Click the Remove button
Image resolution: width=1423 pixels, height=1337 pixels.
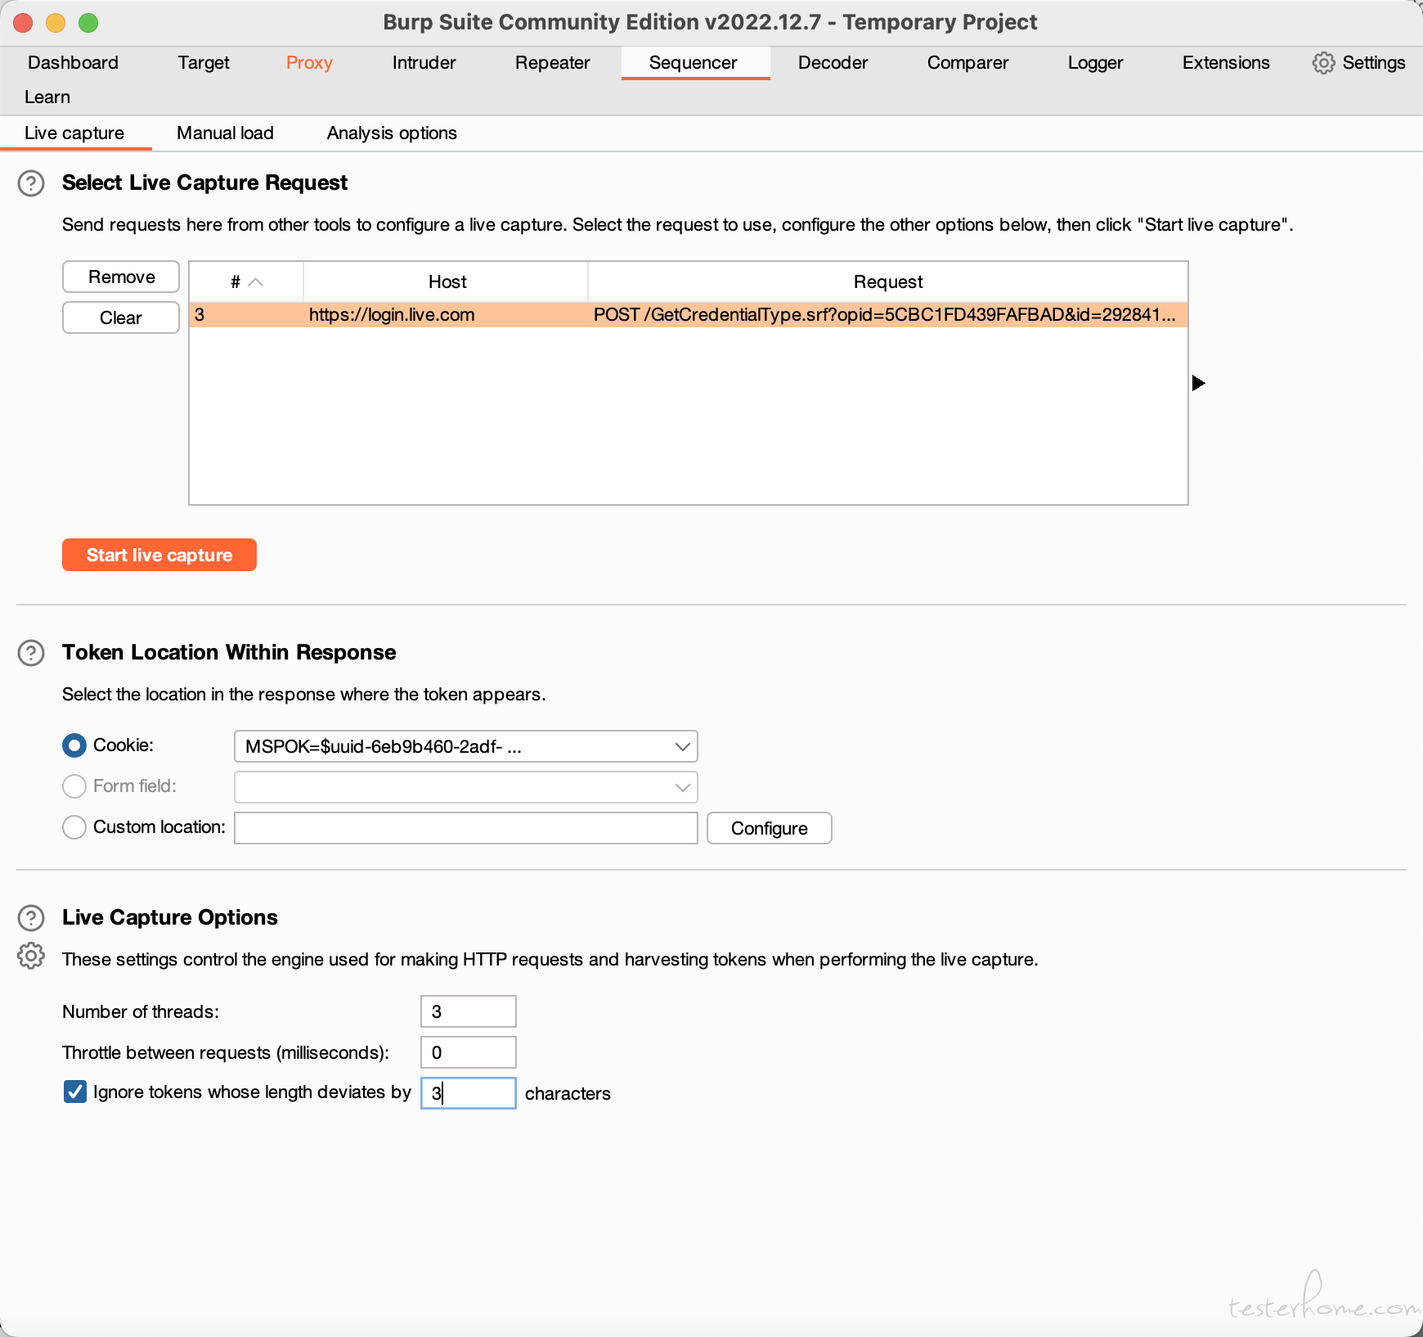click(121, 277)
